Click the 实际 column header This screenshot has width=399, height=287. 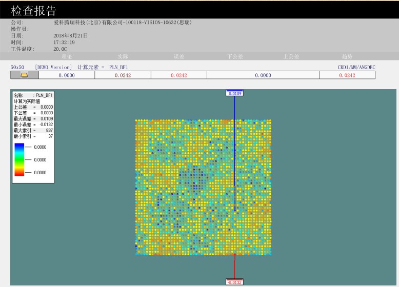pos(123,56)
